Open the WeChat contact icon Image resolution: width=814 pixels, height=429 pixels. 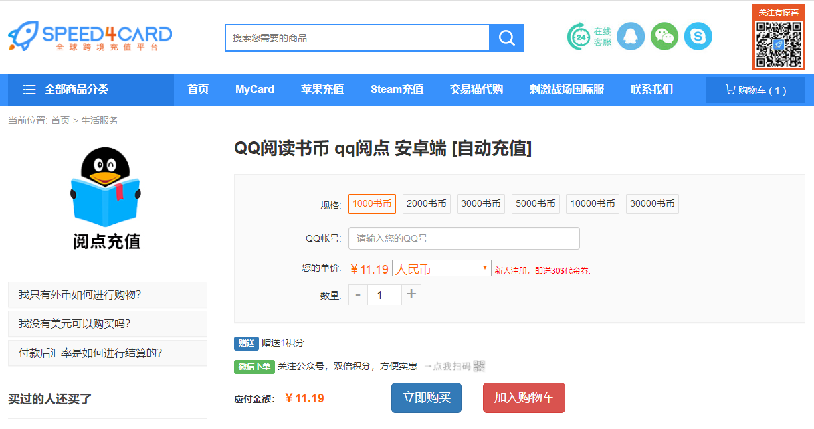[x=664, y=36]
